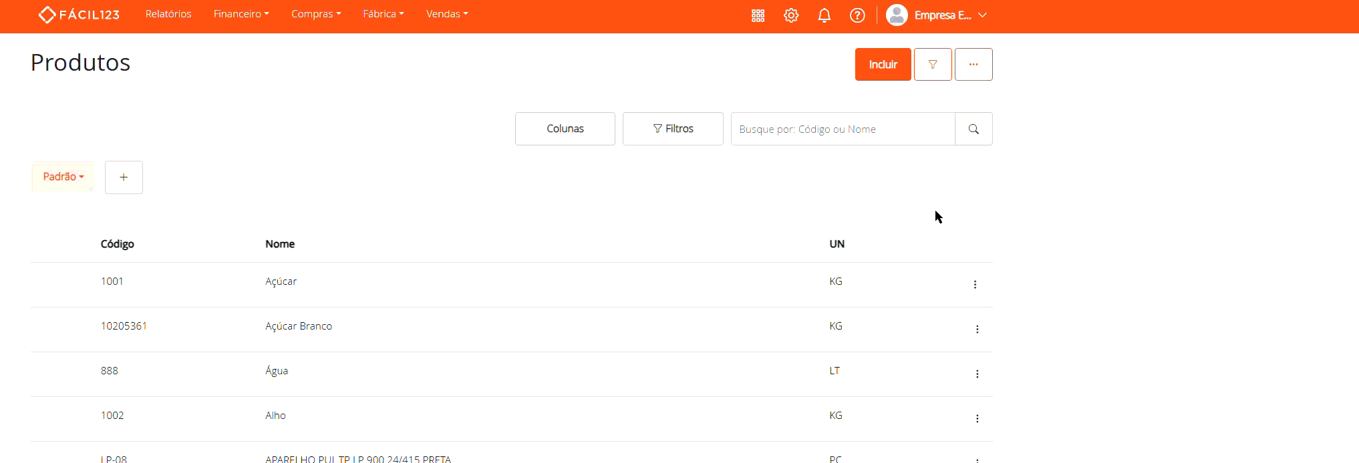Add a new view with plus button

click(124, 177)
